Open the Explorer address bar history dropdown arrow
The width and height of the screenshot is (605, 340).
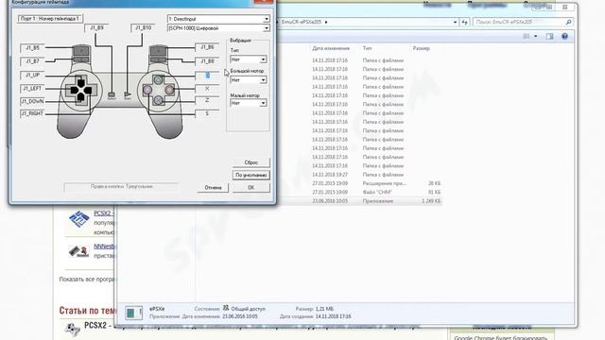[x=455, y=22]
